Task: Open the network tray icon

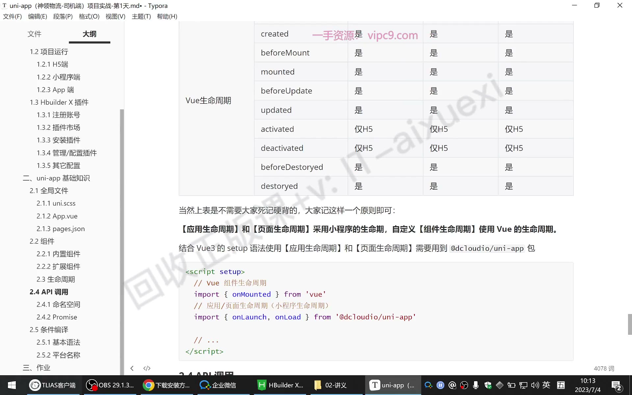Action: [x=523, y=385]
